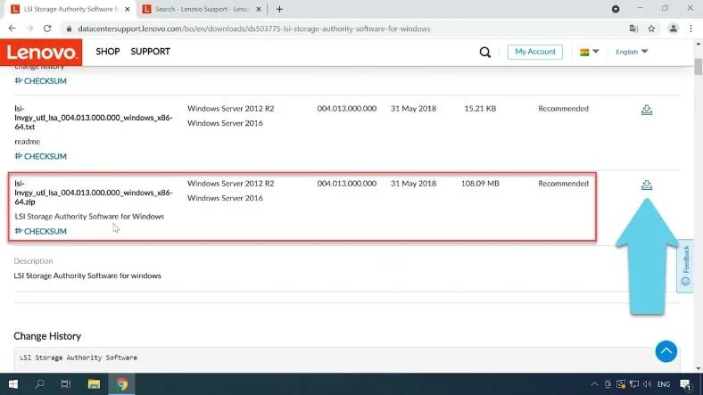Click the ENG input language indicator

(x=664, y=384)
